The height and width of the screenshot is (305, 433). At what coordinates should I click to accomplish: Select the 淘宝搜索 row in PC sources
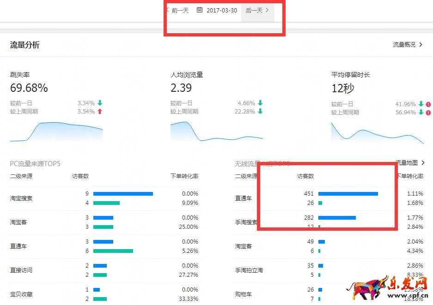(21, 198)
